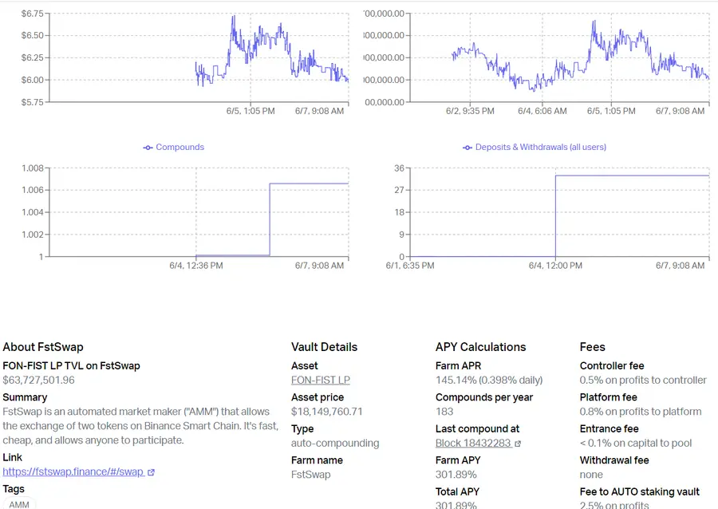The image size is (718, 509).
Task: Click the 6/1, 6:35 PM tick on Deposits chart
Action: click(410, 266)
